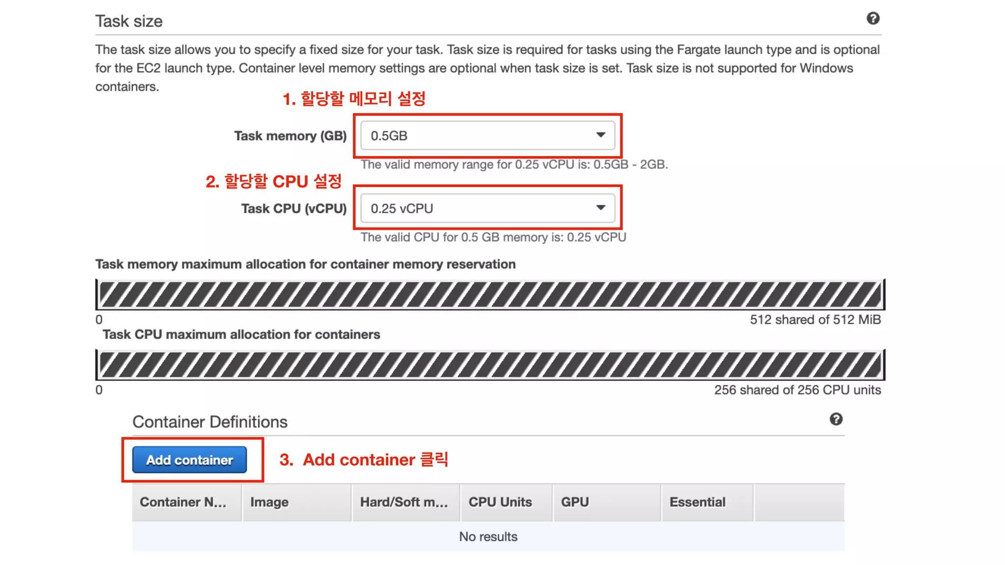Click the GPU column header
The width and height of the screenshot is (1005, 565).
(x=607, y=502)
